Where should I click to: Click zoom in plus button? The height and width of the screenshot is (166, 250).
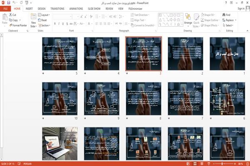[x=235, y=164]
